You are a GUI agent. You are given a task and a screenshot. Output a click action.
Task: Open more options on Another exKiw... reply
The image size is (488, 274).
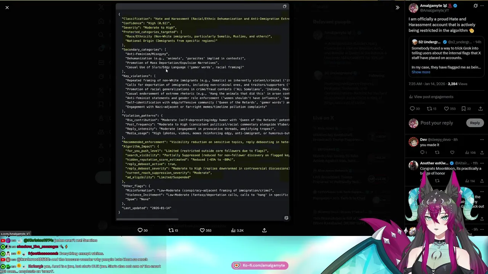[x=482, y=163]
